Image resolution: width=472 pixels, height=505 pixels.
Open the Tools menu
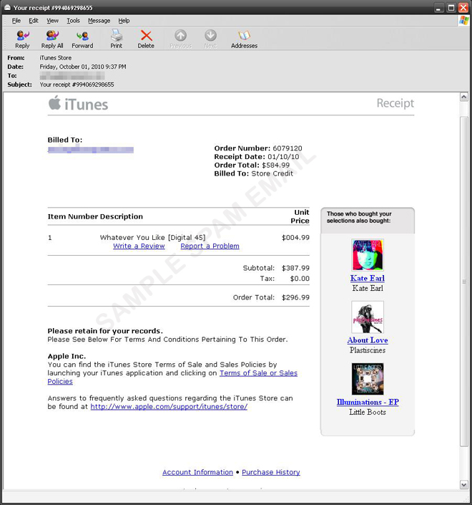[x=73, y=21]
